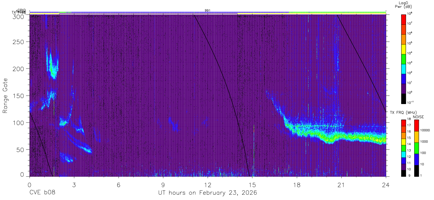Click 'UT hours on February 23, 2026' label

coord(207,193)
